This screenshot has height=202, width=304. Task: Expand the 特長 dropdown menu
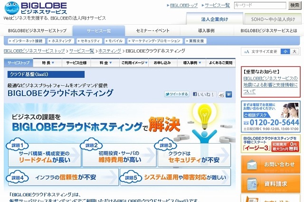[x=47, y=63]
